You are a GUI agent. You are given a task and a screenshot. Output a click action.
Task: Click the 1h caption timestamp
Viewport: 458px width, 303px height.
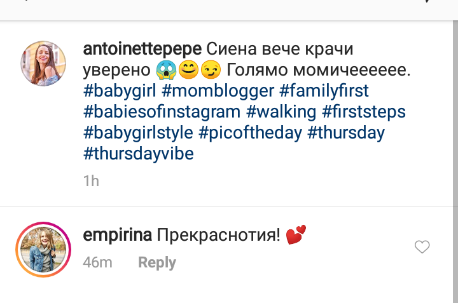[x=92, y=181]
